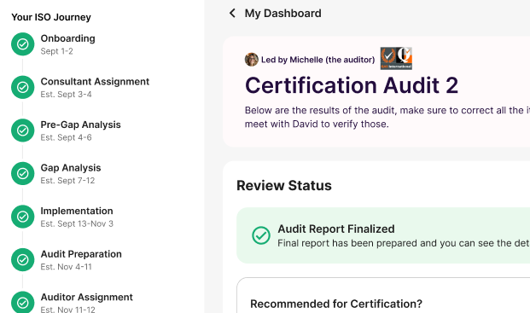Click the 'Est. Sept 4-6' date text
Viewport: 530px width, 313px height.
click(66, 137)
